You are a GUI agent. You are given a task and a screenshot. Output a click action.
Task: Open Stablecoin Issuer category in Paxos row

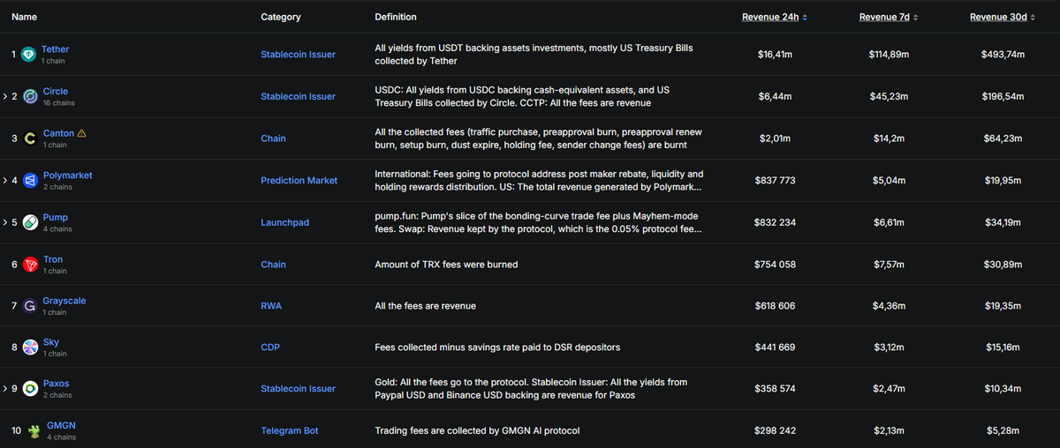tap(298, 389)
